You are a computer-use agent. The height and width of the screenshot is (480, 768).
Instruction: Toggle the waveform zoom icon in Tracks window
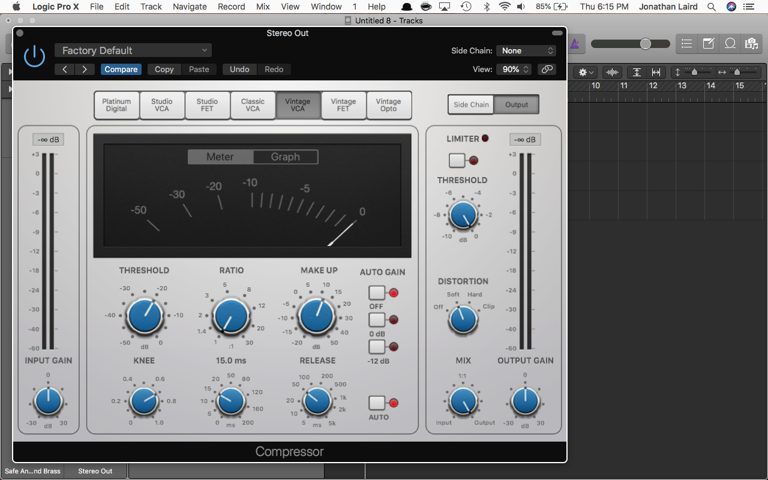[612, 72]
